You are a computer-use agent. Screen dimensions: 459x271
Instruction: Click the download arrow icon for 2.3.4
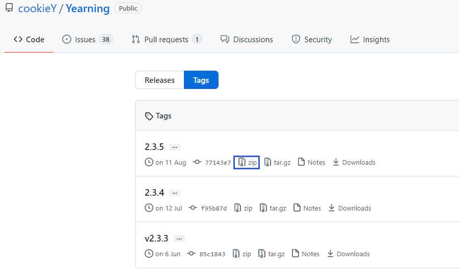(331, 207)
